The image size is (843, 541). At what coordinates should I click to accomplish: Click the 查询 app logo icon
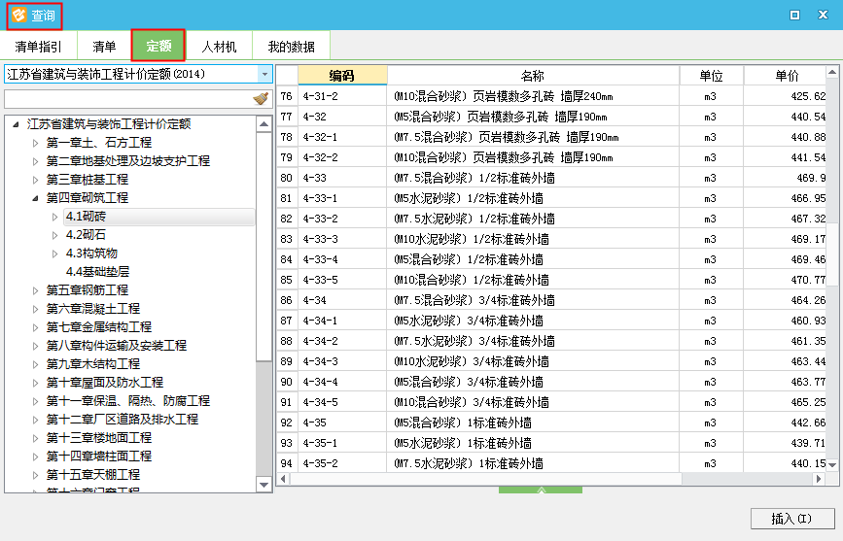pyautogui.click(x=17, y=16)
